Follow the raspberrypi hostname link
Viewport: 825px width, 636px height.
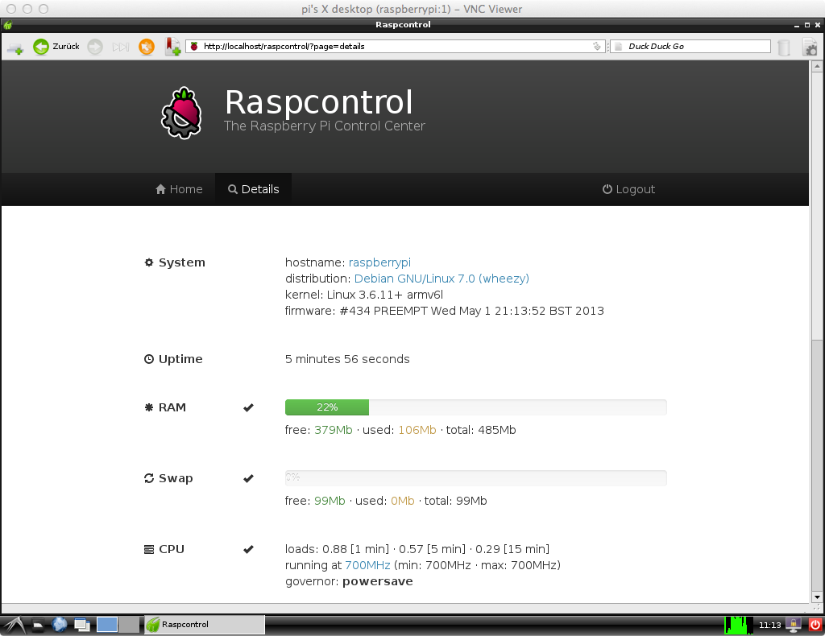(379, 262)
